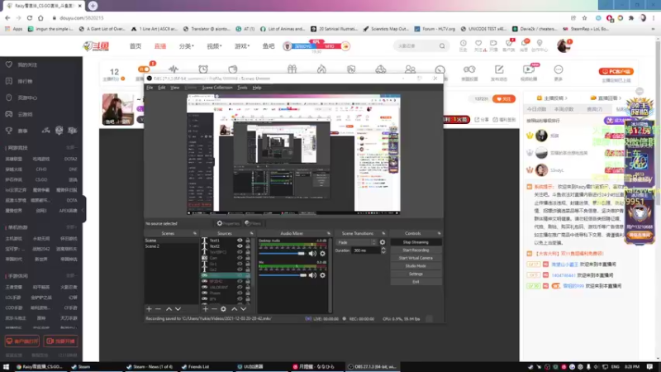Click Start Virtual Camera button

[416, 258]
